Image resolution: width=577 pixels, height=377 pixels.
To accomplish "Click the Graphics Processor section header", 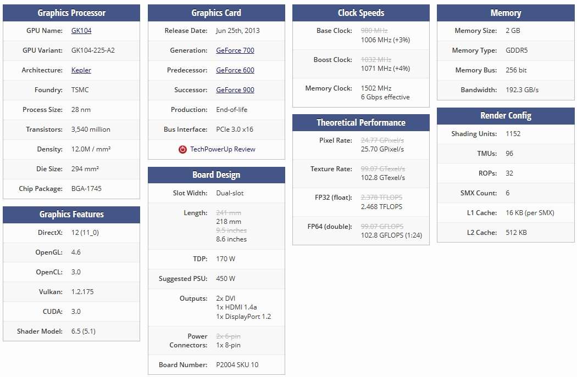I will [71, 13].
